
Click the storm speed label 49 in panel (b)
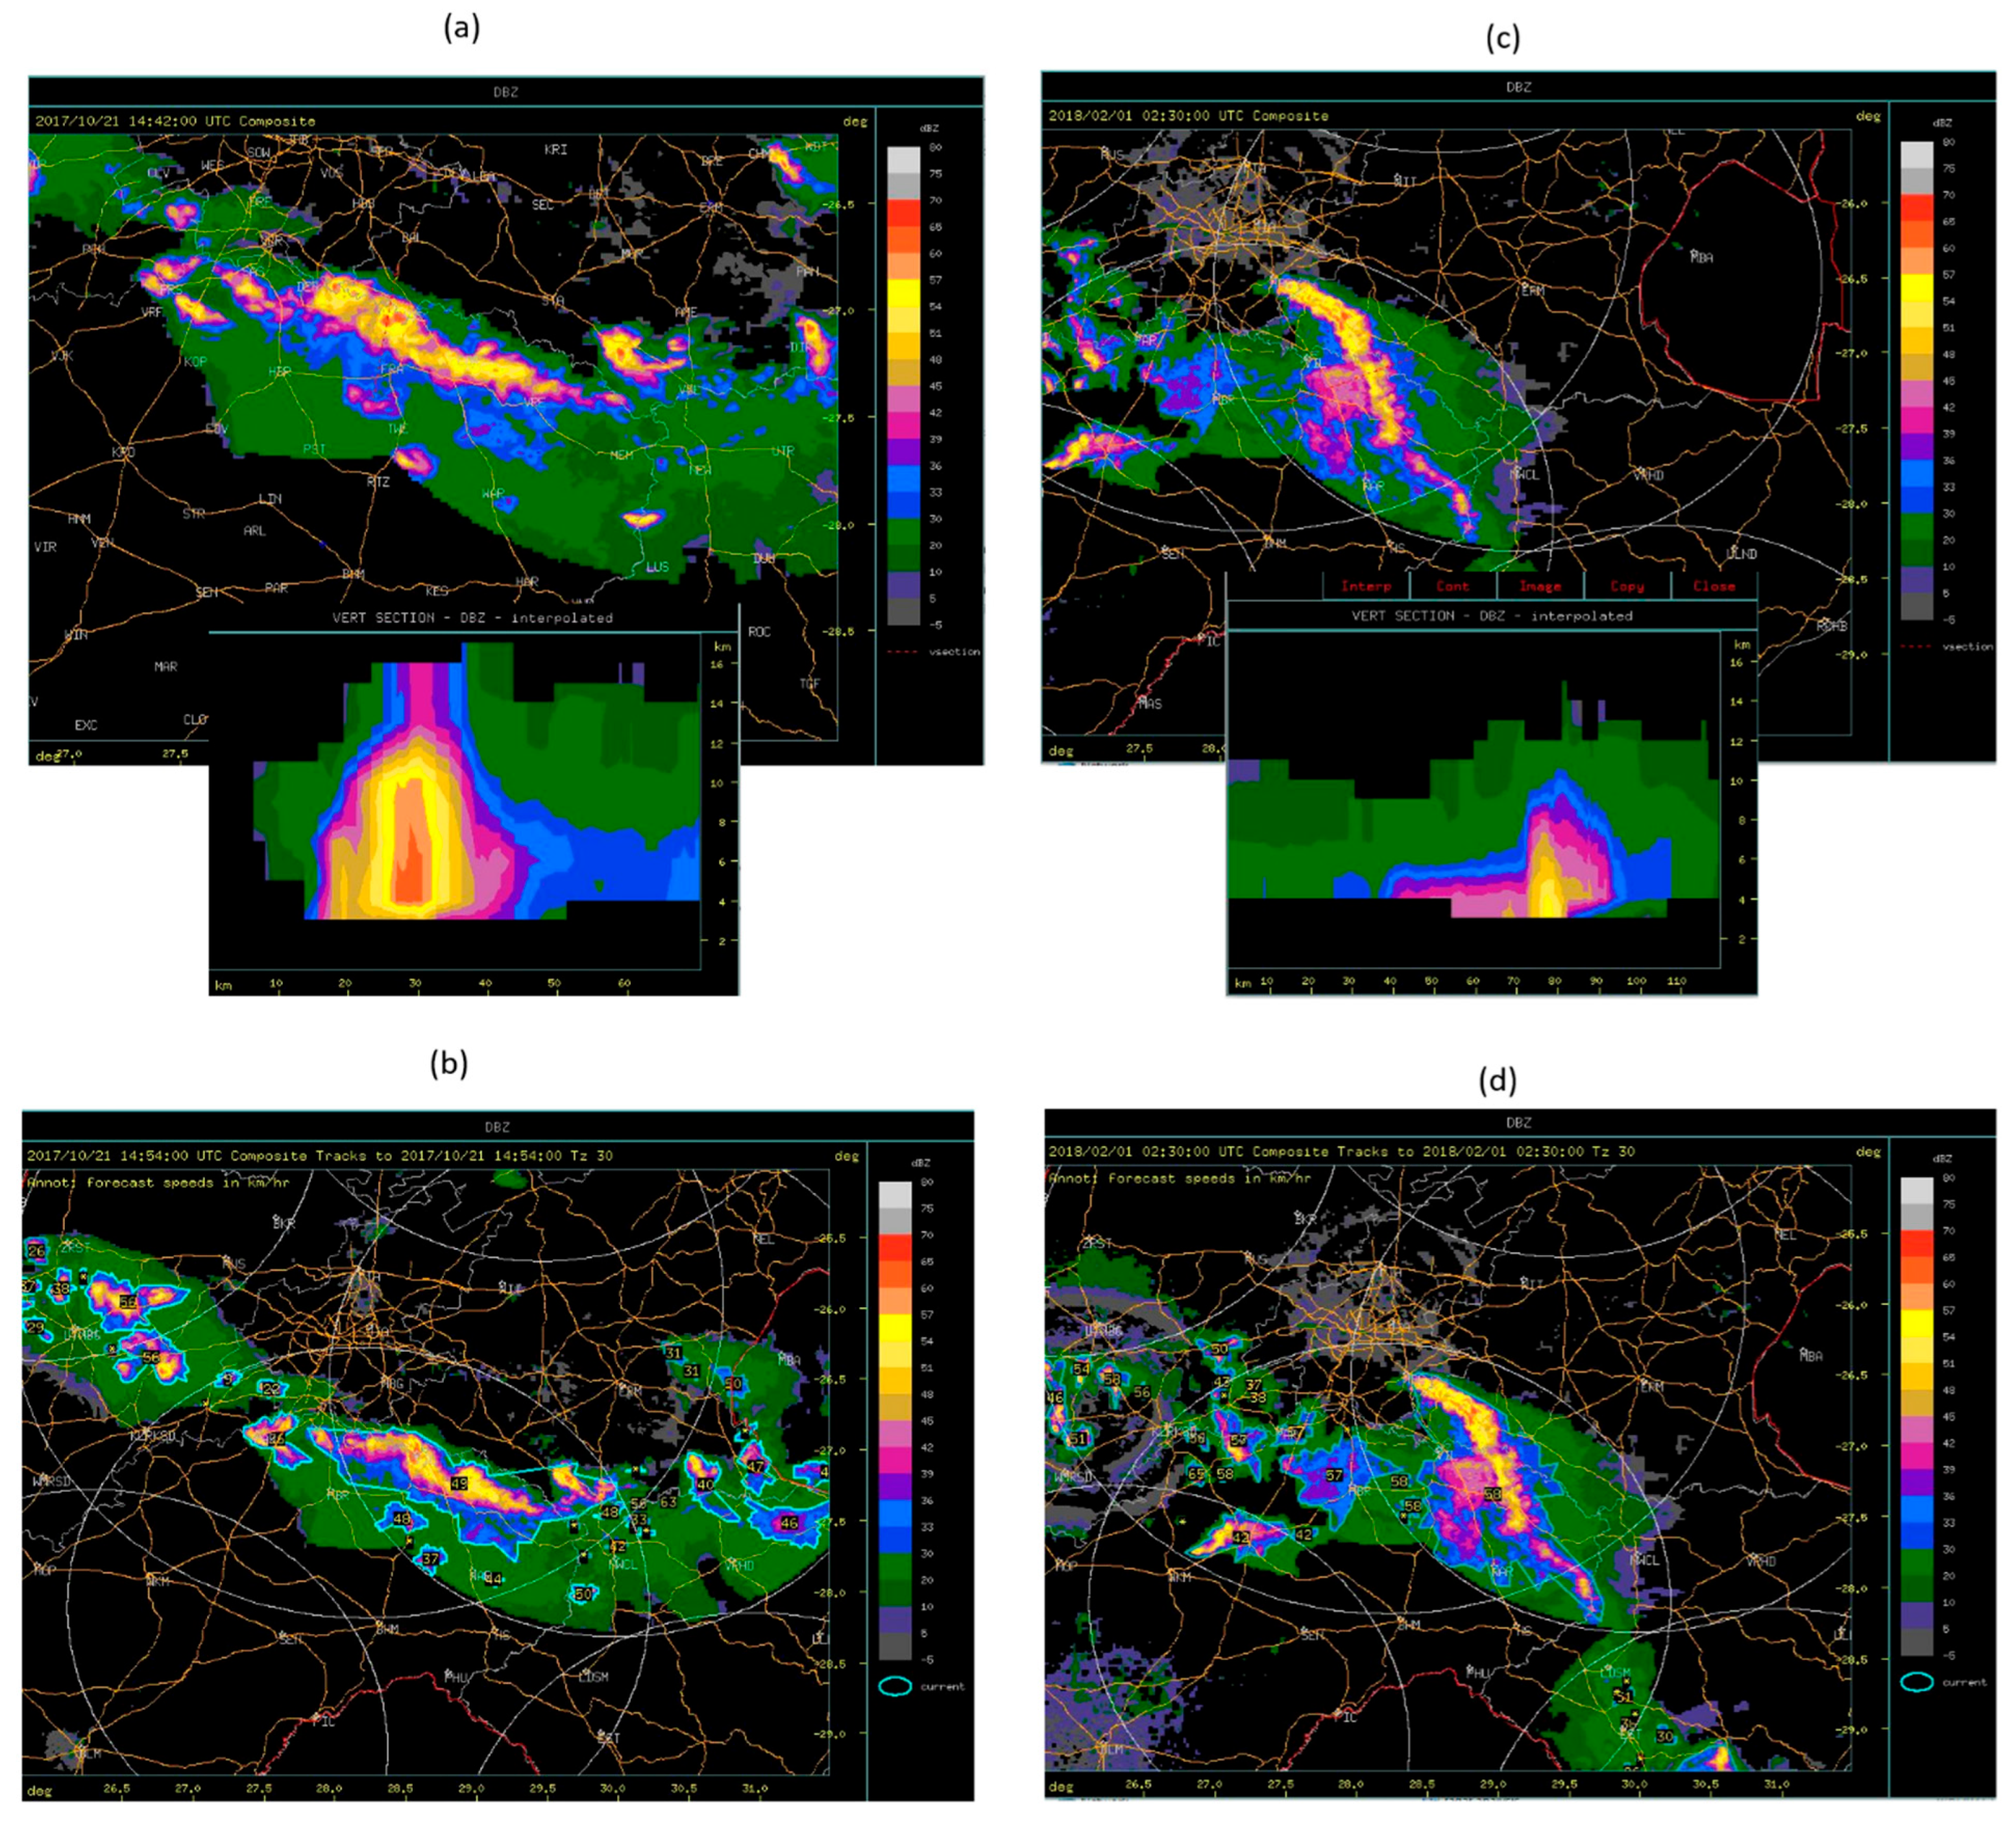(x=459, y=1484)
